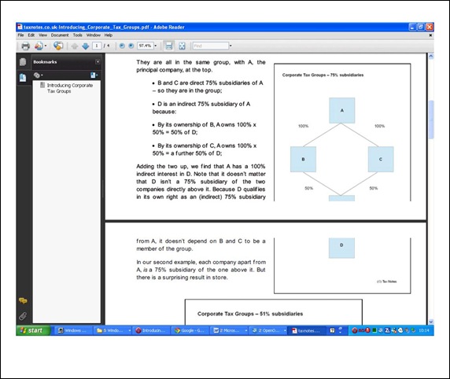The width and height of the screenshot is (450, 379).
Task: Open the Comments panel icon
Action: pyautogui.click(x=23, y=300)
